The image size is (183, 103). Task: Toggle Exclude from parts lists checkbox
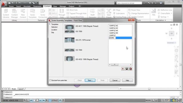50,80
